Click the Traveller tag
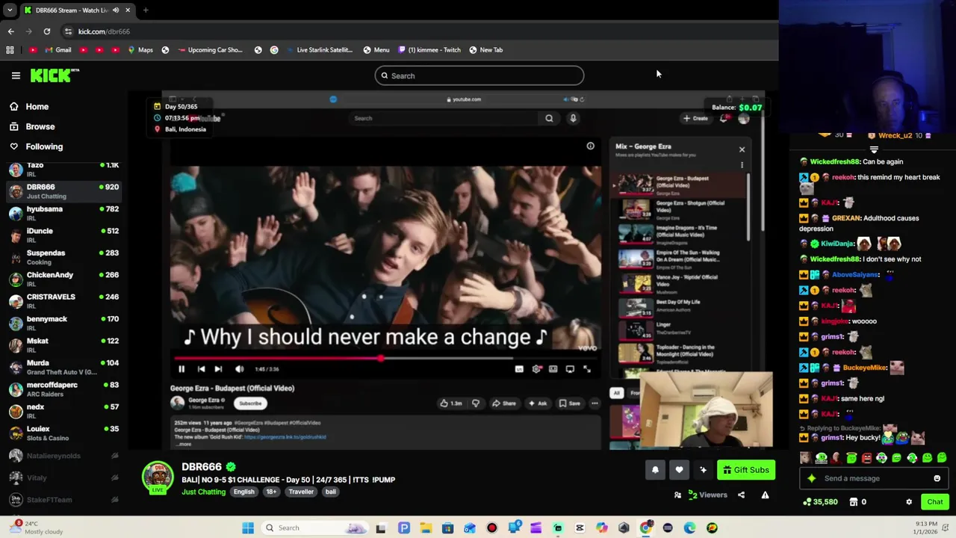Image resolution: width=956 pixels, height=538 pixels. click(x=301, y=492)
